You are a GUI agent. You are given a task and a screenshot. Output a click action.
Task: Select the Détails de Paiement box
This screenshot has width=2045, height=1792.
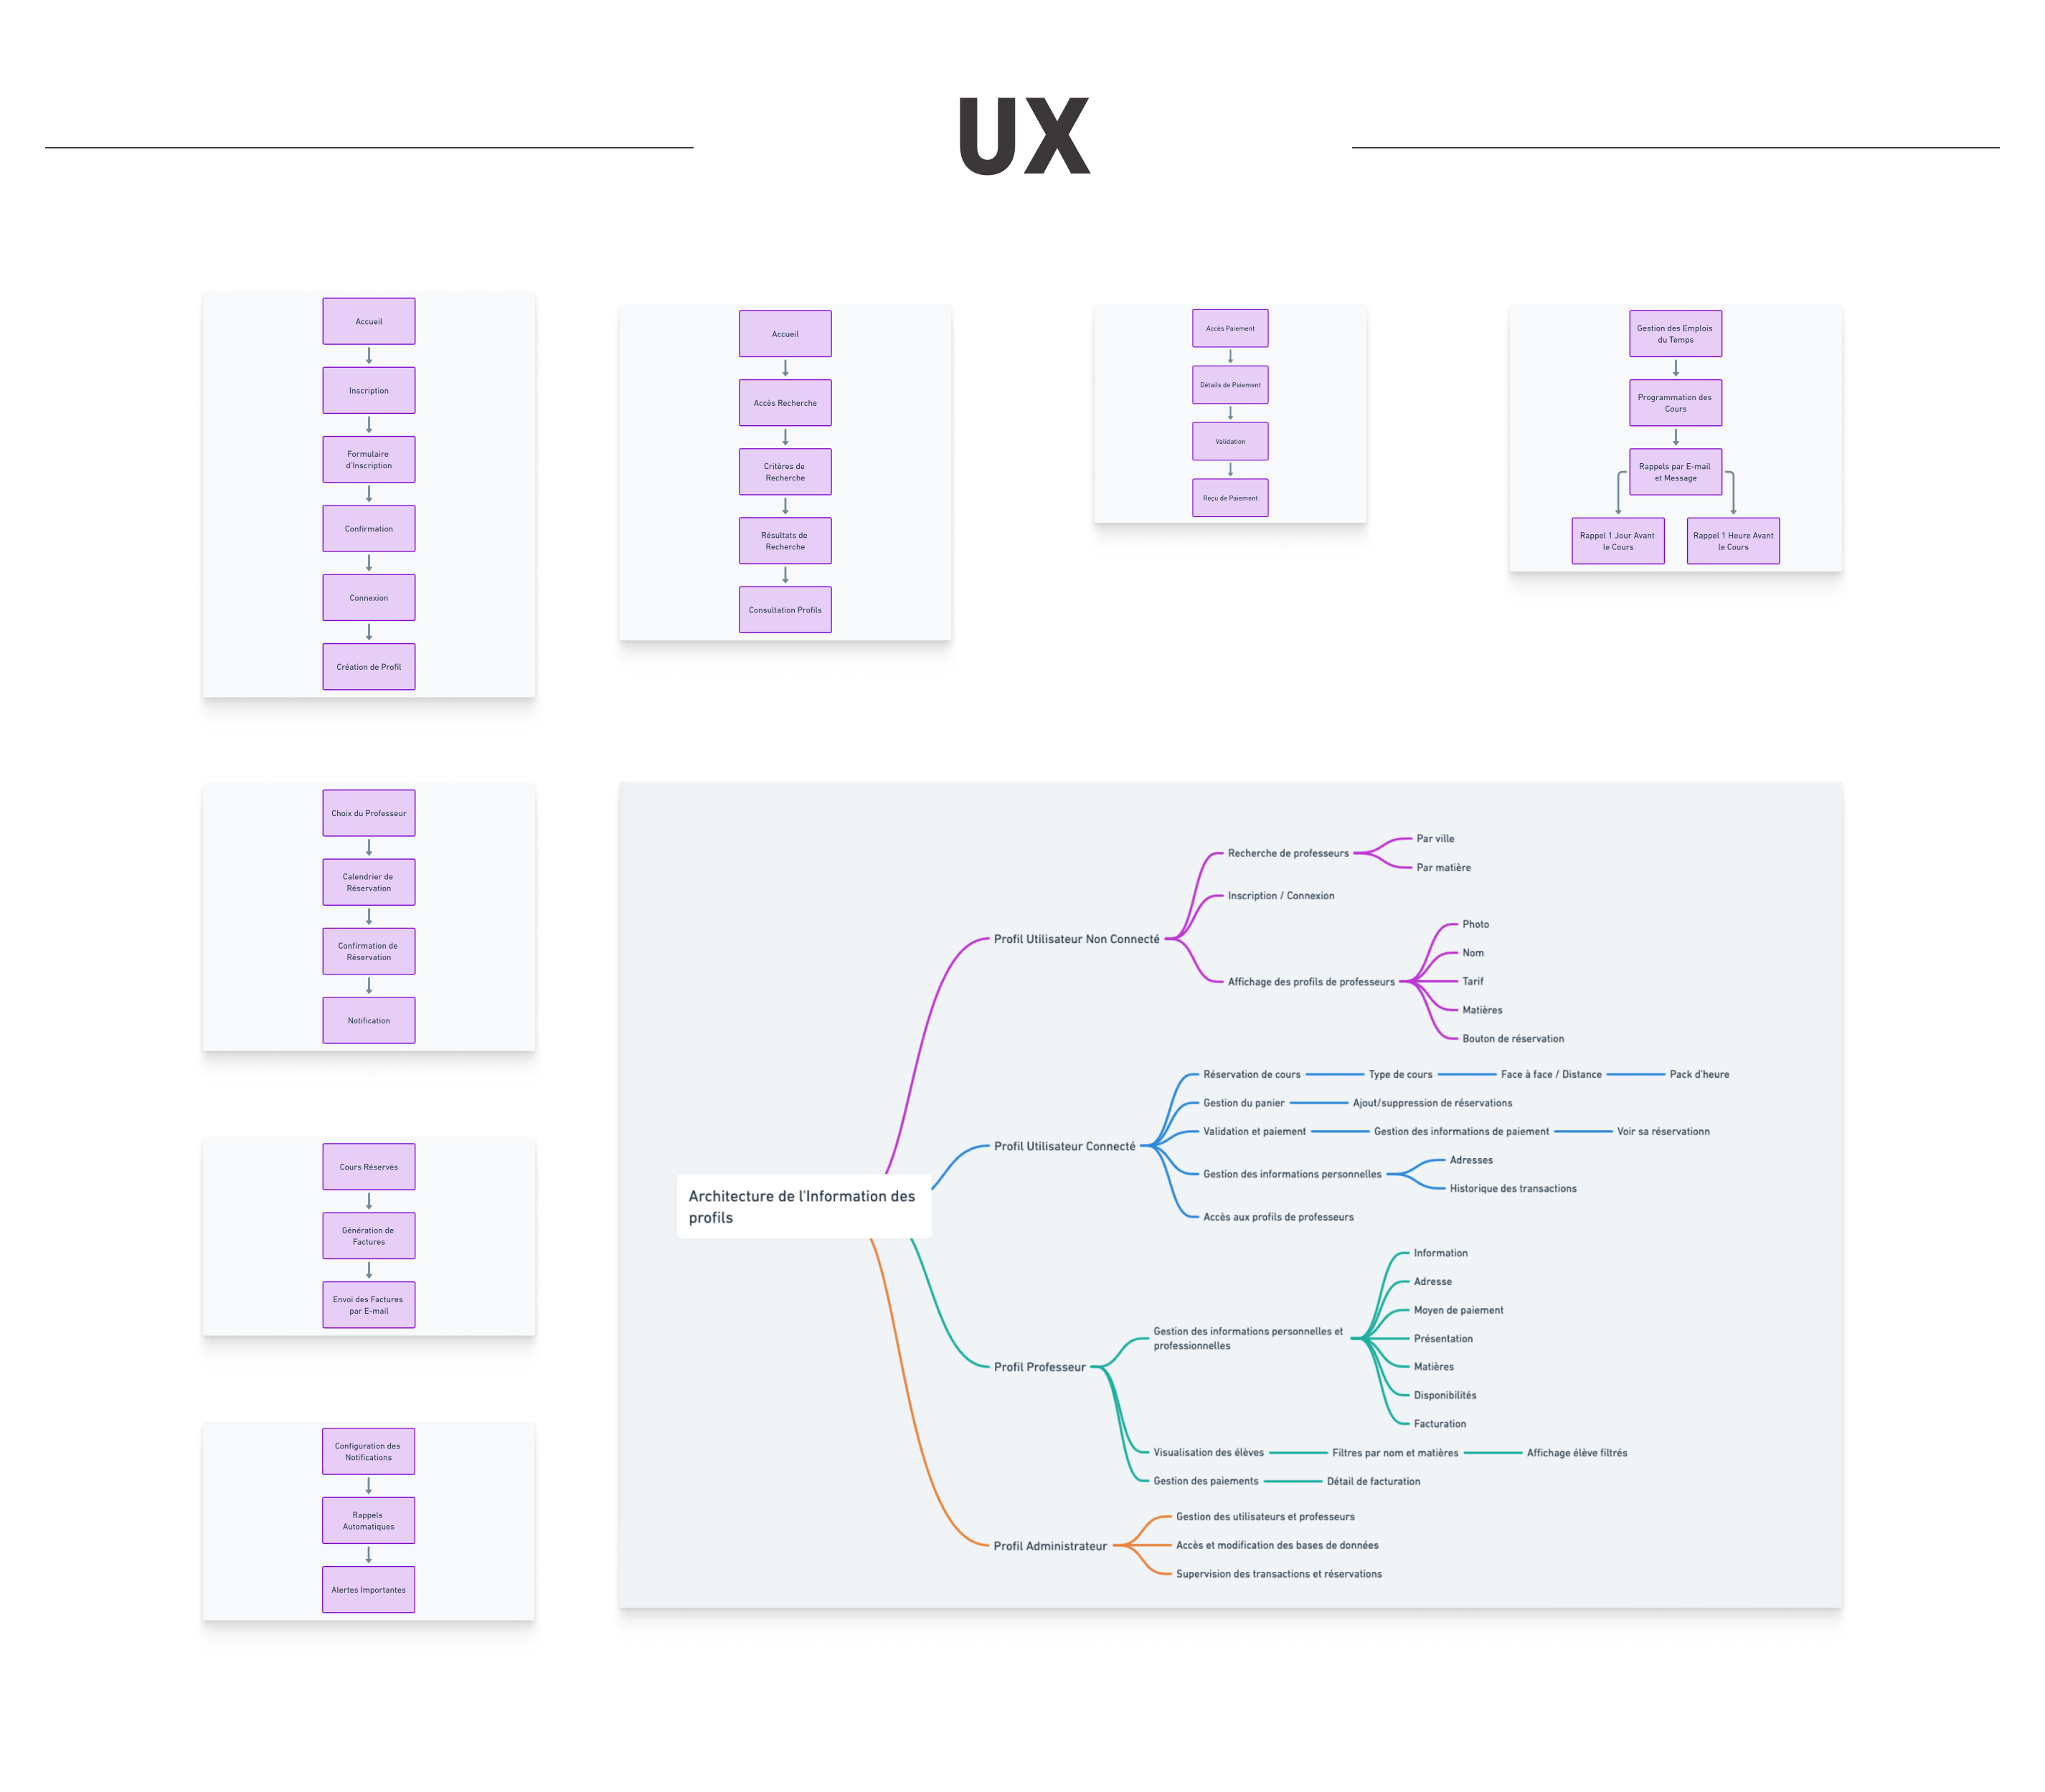click(x=1229, y=384)
